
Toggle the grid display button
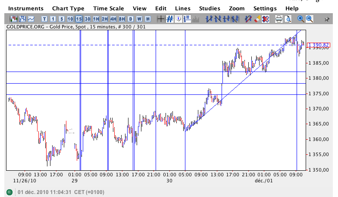(169, 19)
